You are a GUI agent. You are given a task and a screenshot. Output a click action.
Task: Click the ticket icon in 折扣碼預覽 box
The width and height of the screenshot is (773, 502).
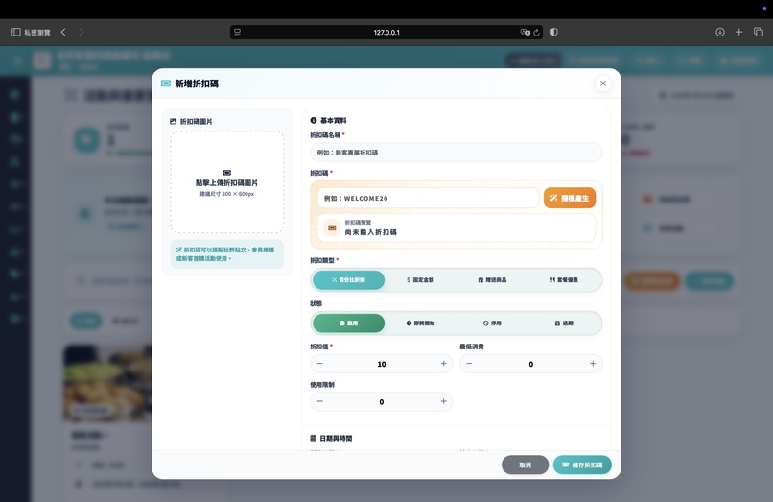click(332, 228)
